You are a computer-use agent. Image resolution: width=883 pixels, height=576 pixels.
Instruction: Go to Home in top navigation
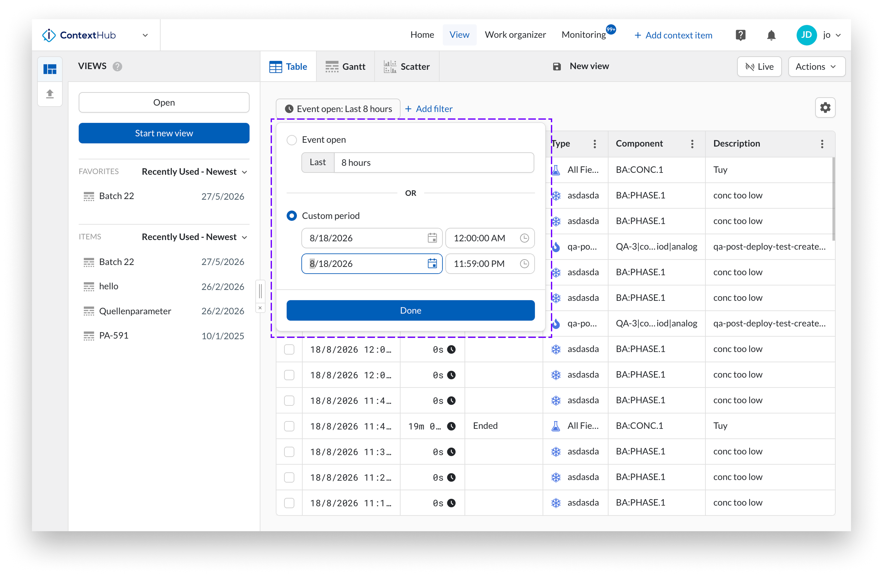click(422, 35)
